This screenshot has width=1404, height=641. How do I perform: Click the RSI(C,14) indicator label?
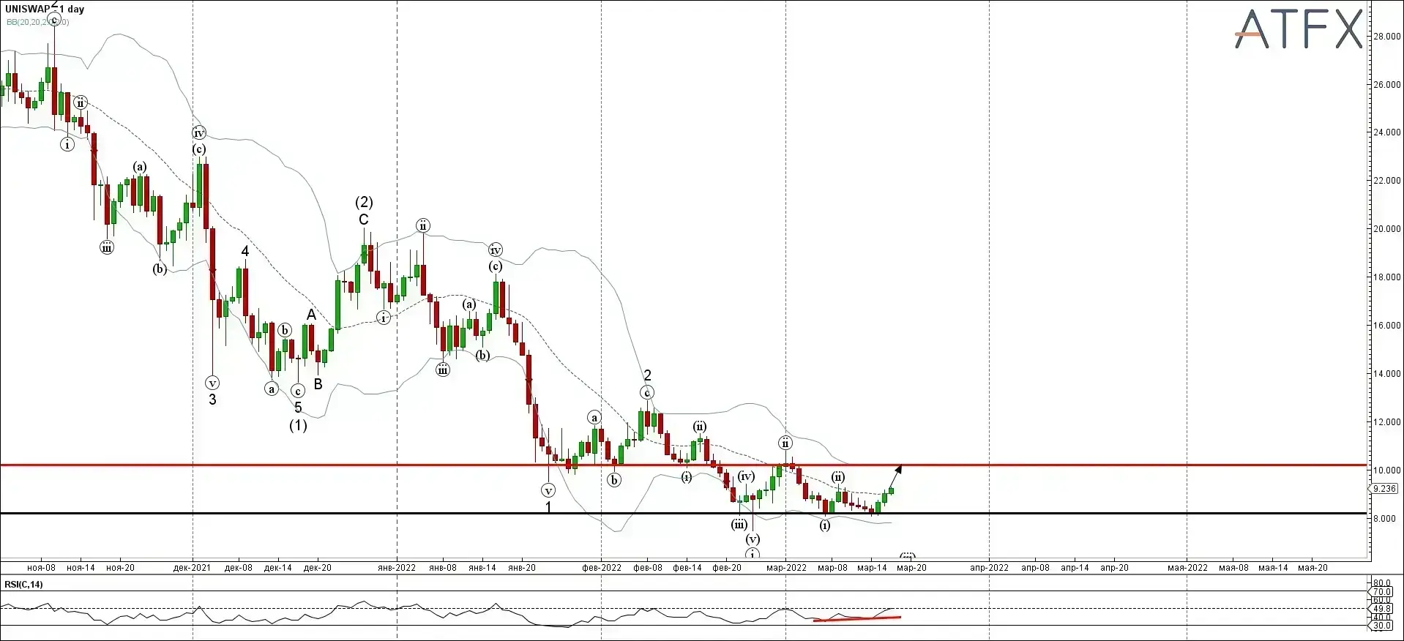click(23, 584)
